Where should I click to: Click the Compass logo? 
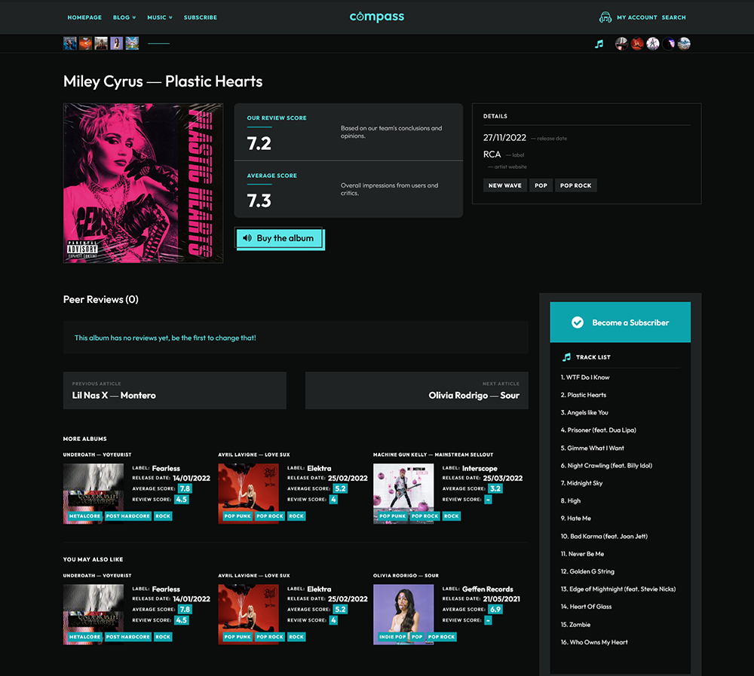point(377,17)
